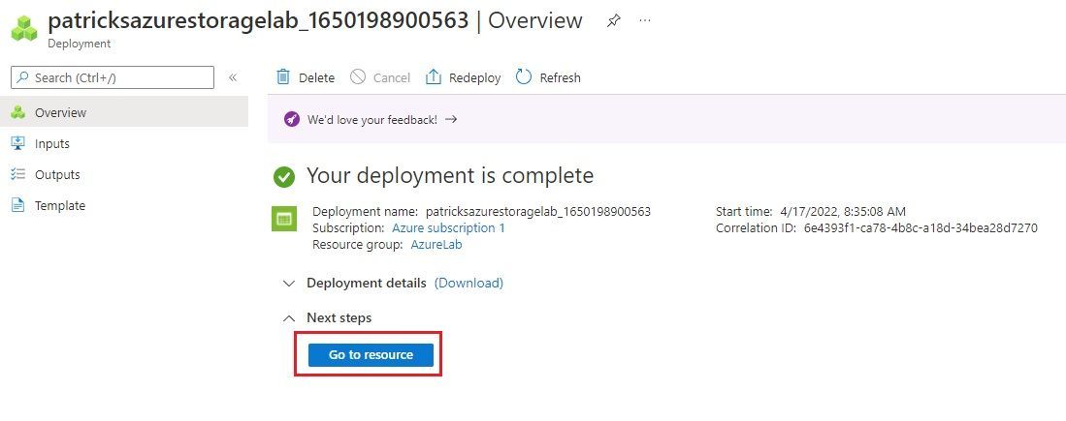
Task: Click the trash can Delete icon
Action: pos(283,76)
